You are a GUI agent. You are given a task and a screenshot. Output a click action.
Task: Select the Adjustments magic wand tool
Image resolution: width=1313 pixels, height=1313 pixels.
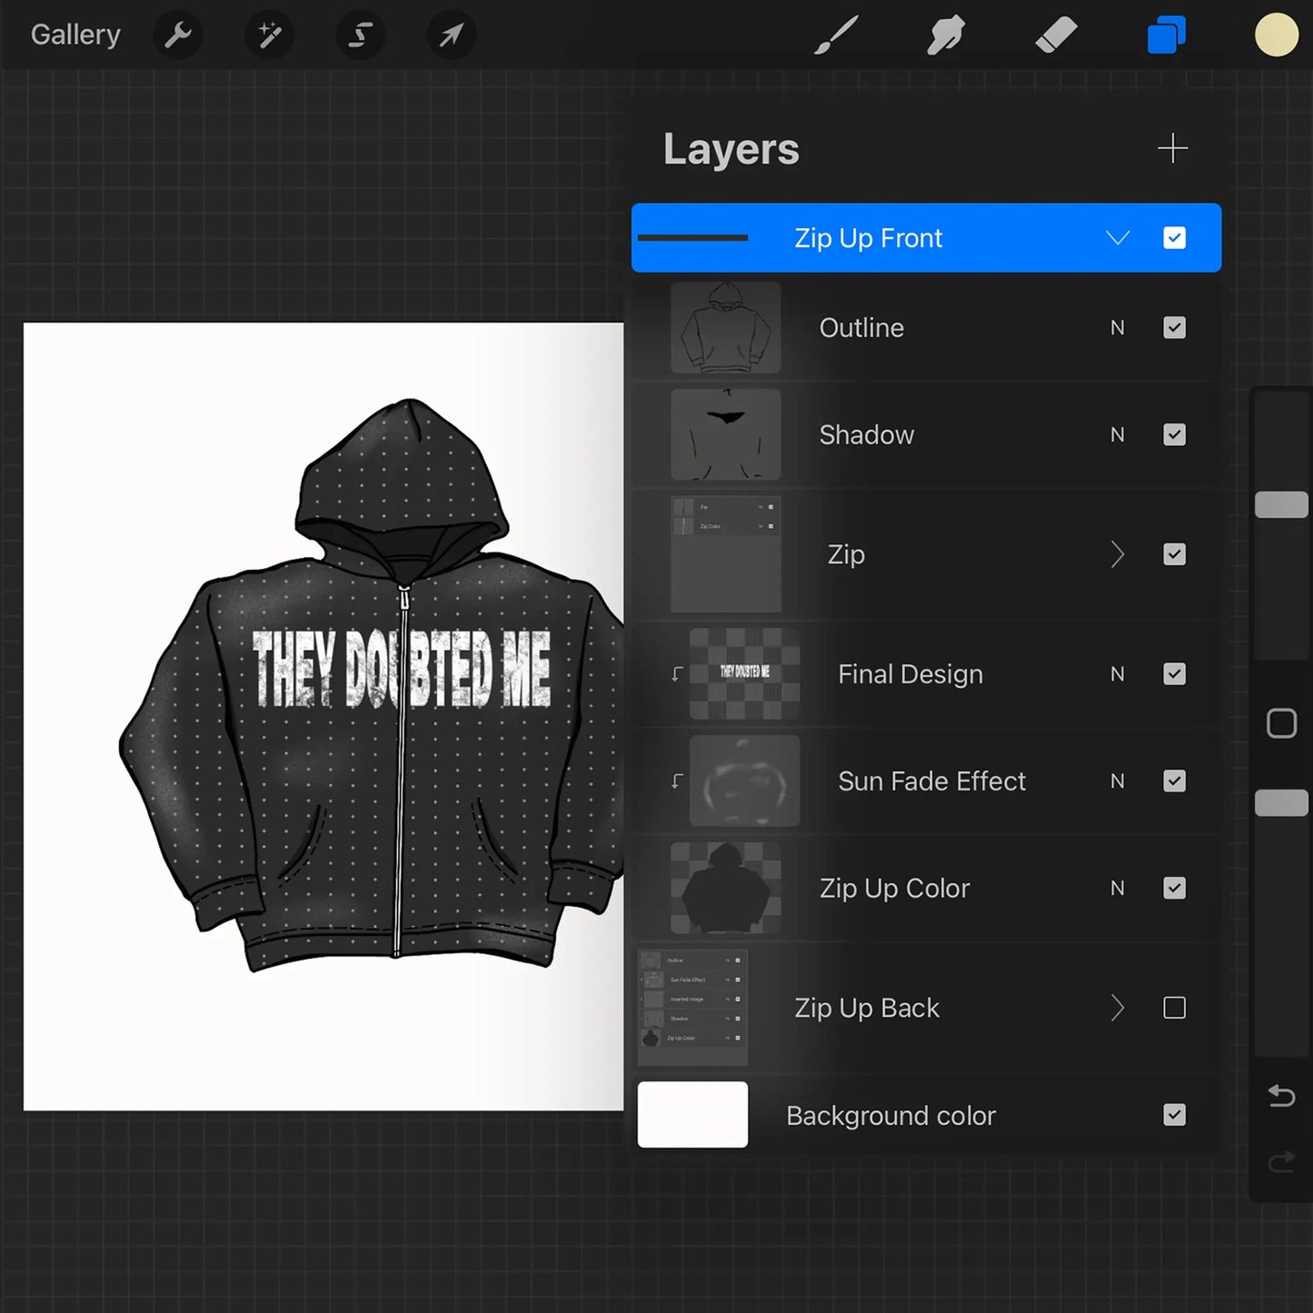[x=269, y=35]
